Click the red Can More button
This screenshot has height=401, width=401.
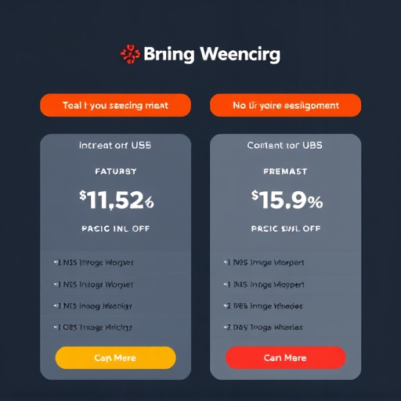285,358
